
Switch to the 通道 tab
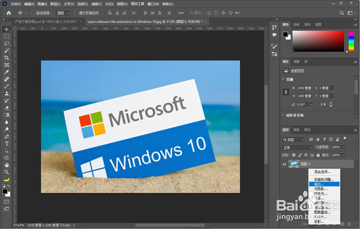click(296, 130)
